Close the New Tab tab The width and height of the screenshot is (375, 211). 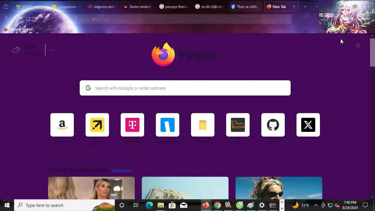[294, 6]
